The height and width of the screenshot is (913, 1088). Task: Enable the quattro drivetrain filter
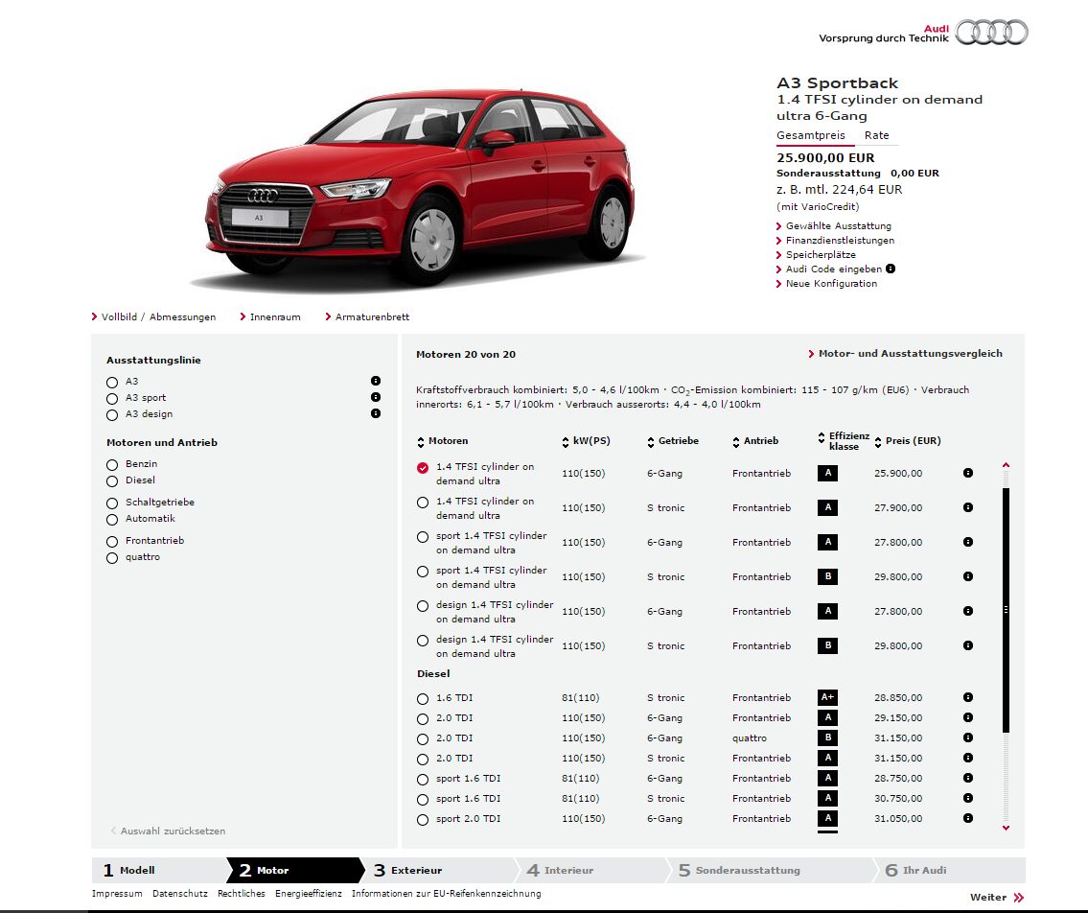112,557
